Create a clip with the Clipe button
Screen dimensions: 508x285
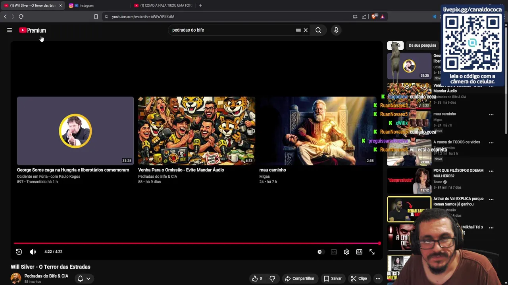pyautogui.click(x=359, y=279)
